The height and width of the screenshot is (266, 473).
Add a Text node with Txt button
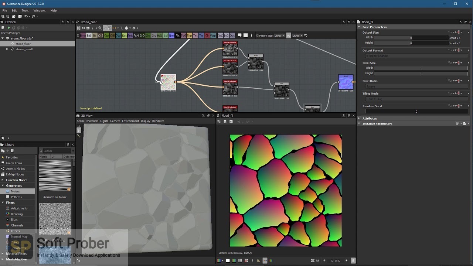[x=195, y=35]
